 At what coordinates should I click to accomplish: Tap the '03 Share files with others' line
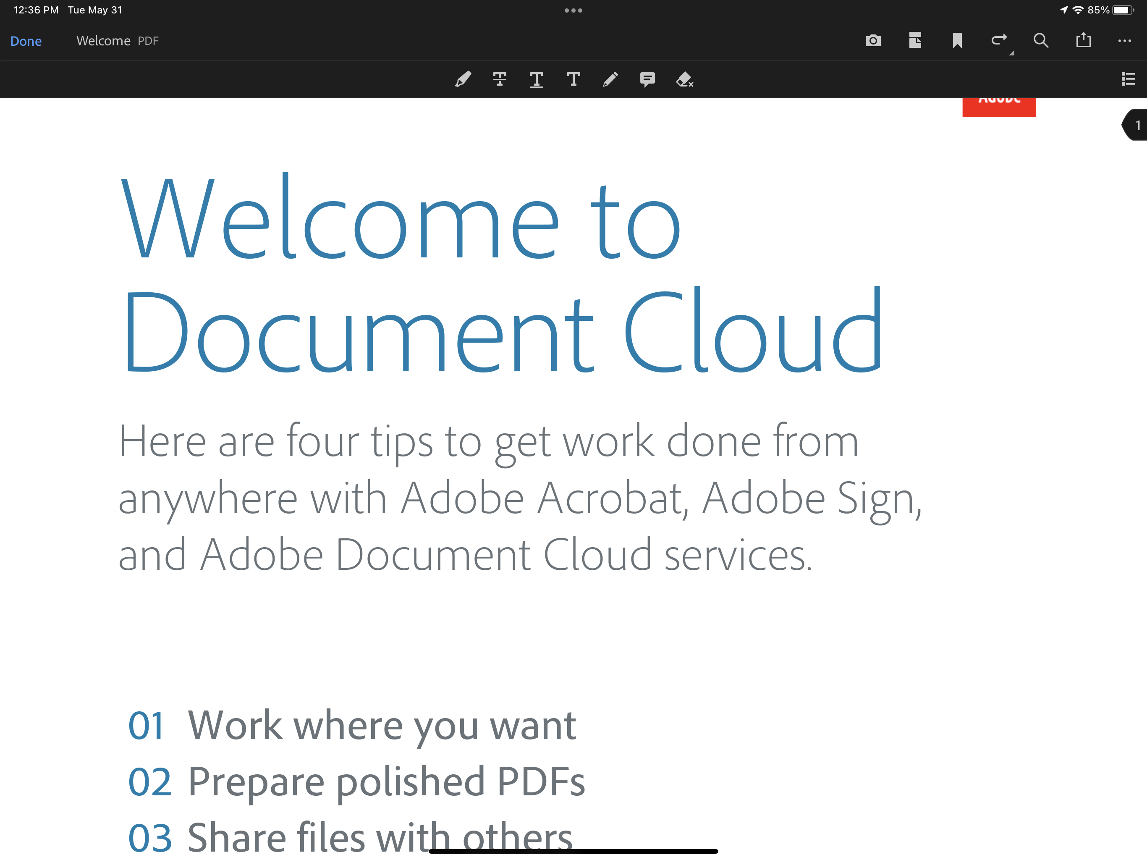350,837
